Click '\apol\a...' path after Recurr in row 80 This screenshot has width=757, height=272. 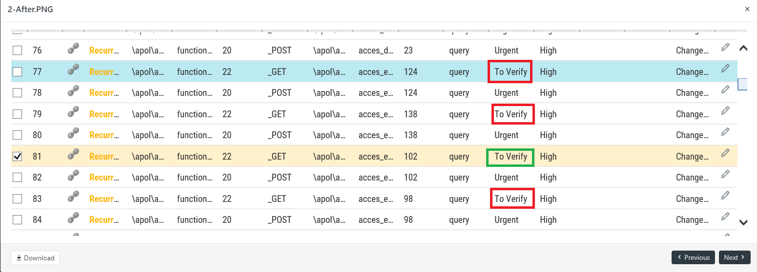(148, 135)
